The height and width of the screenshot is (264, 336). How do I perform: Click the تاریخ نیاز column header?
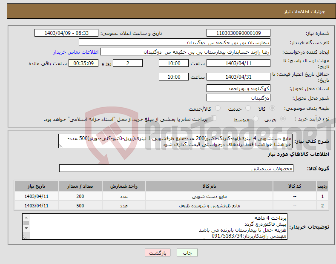37,186
